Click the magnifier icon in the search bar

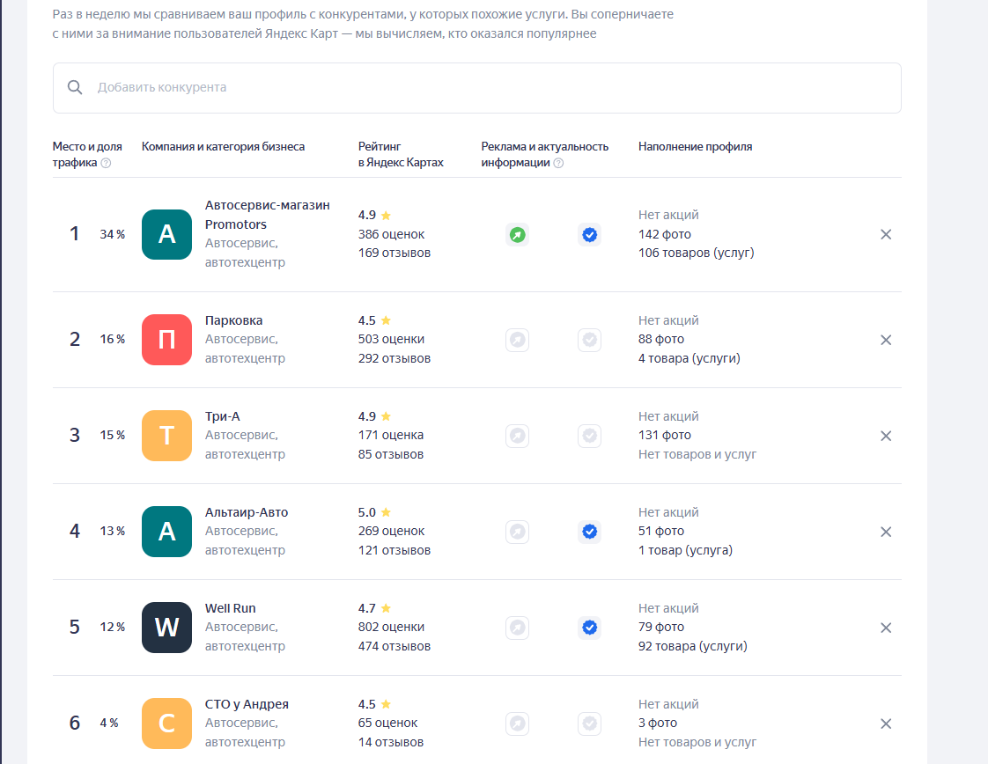pos(75,87)
